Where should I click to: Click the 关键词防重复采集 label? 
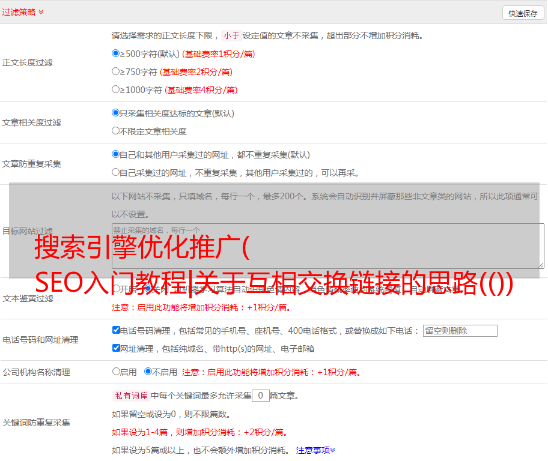pos(36,423)
